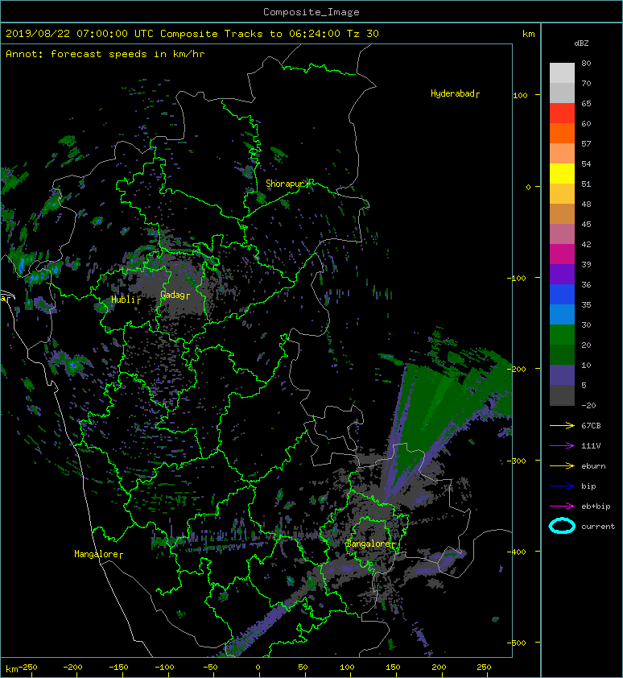The image size is (623, 678).
Task: Click the 0 horizontal axis tick label
Action: [x=258, y=668]
